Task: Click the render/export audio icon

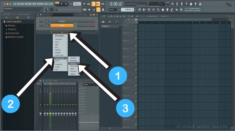Action: (x=196, y=4)
